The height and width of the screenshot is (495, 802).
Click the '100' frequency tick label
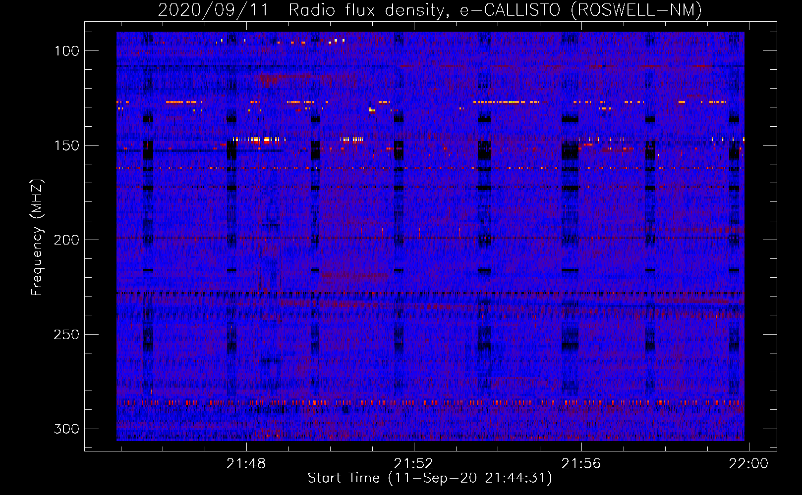click(66, 51)
